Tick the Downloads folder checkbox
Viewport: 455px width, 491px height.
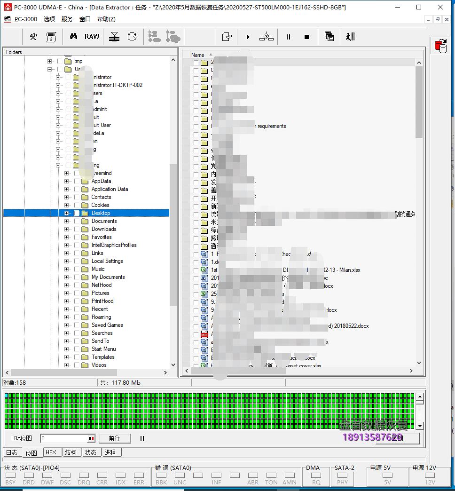tap(77, 229)
